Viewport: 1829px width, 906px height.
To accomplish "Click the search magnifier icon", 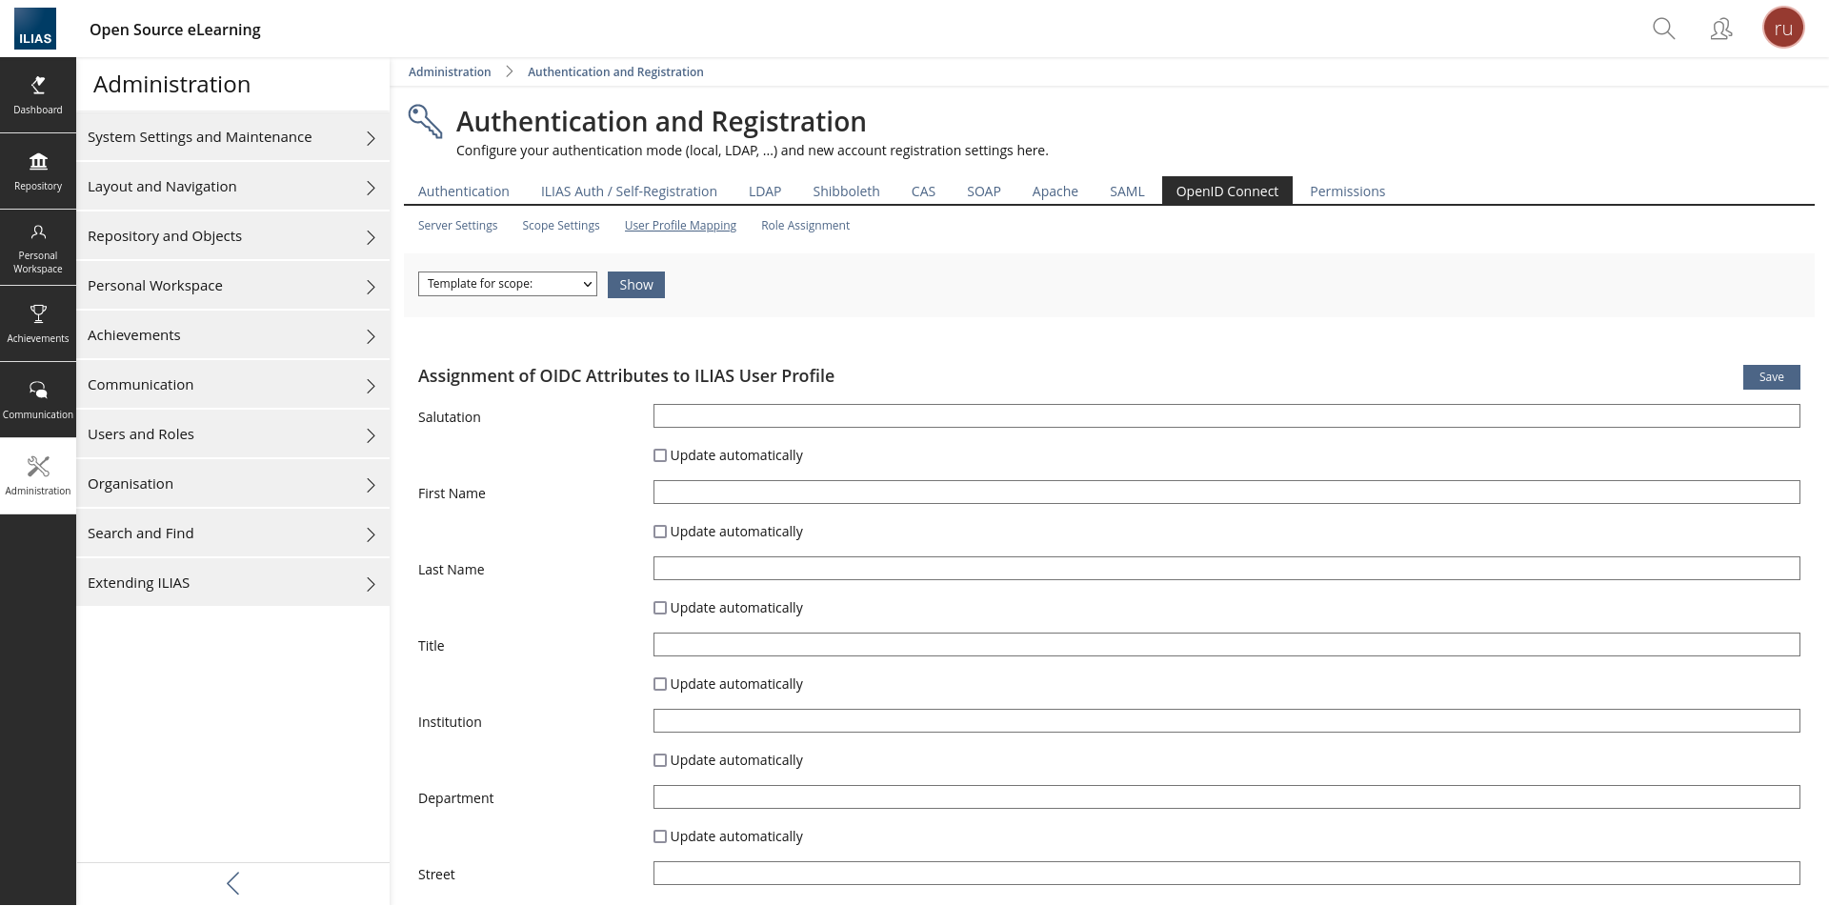I will tap(1663, 29).
